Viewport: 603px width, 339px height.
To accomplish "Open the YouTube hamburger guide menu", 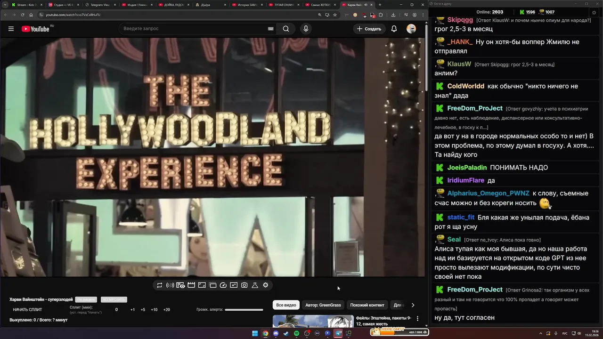I will click(x=11, y=29).
